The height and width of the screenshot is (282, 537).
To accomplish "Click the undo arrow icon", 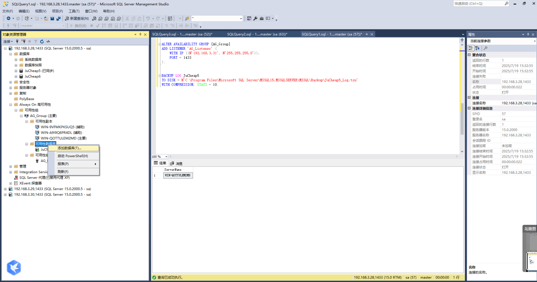I will 148,18.
